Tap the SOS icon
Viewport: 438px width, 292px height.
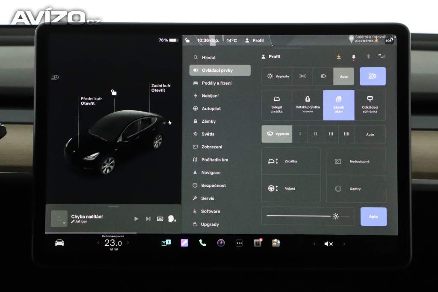coord(389,41)
